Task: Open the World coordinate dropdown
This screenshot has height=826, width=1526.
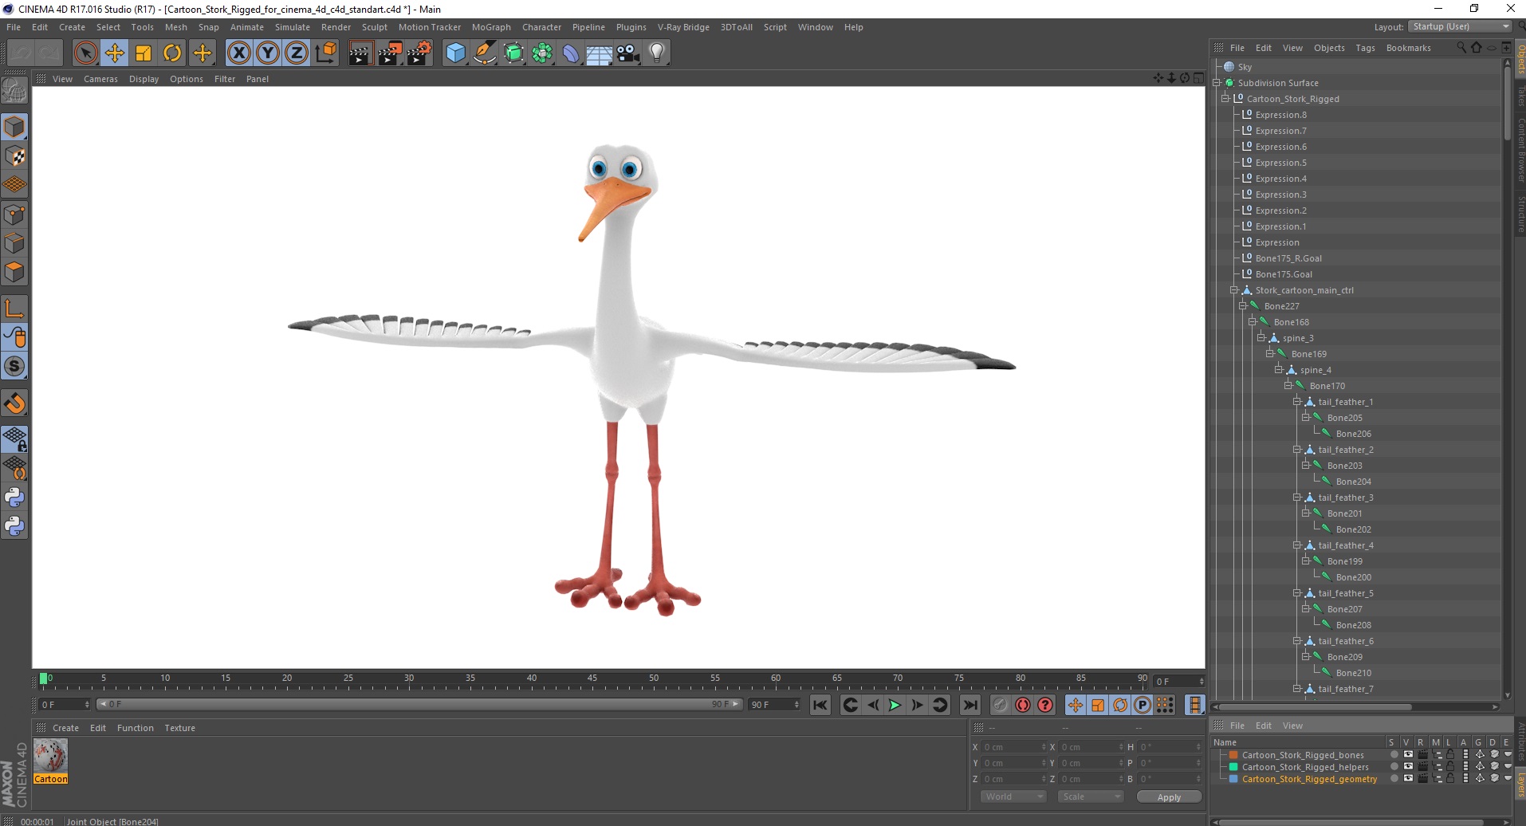Action: 1013,796
